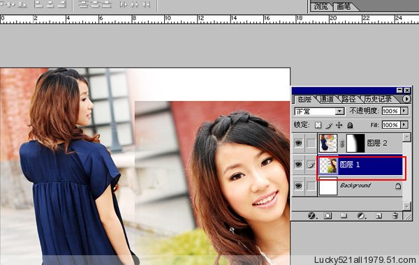
Task: Align right edges in options bar
Action: (61, 4)
